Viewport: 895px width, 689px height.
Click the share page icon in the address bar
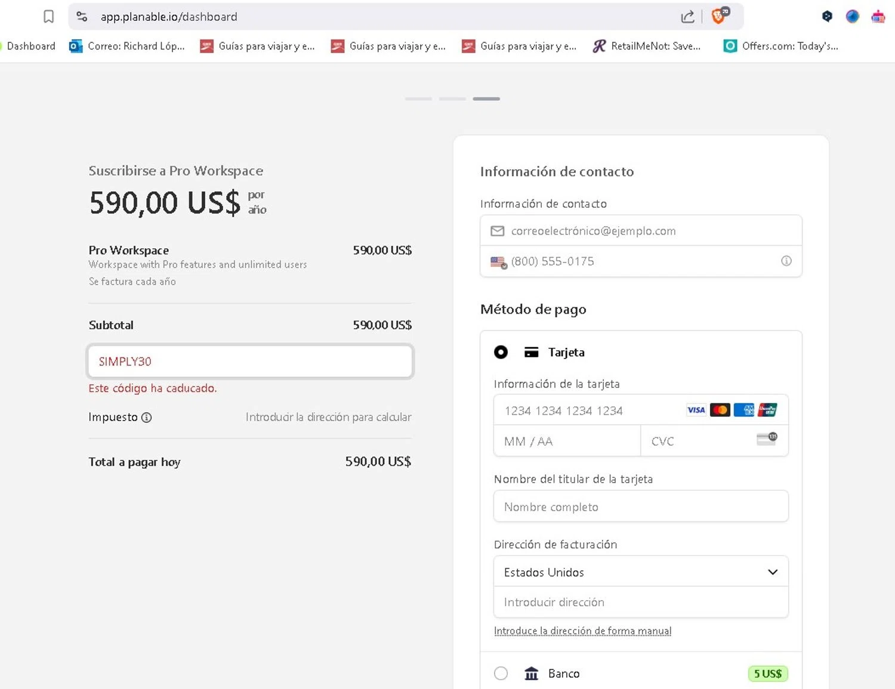[x=687, y=17]
